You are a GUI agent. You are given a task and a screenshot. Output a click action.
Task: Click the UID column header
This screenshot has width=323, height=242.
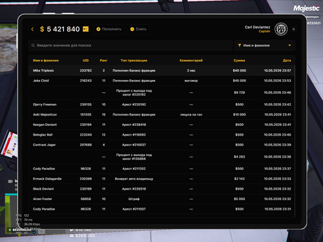86,61
